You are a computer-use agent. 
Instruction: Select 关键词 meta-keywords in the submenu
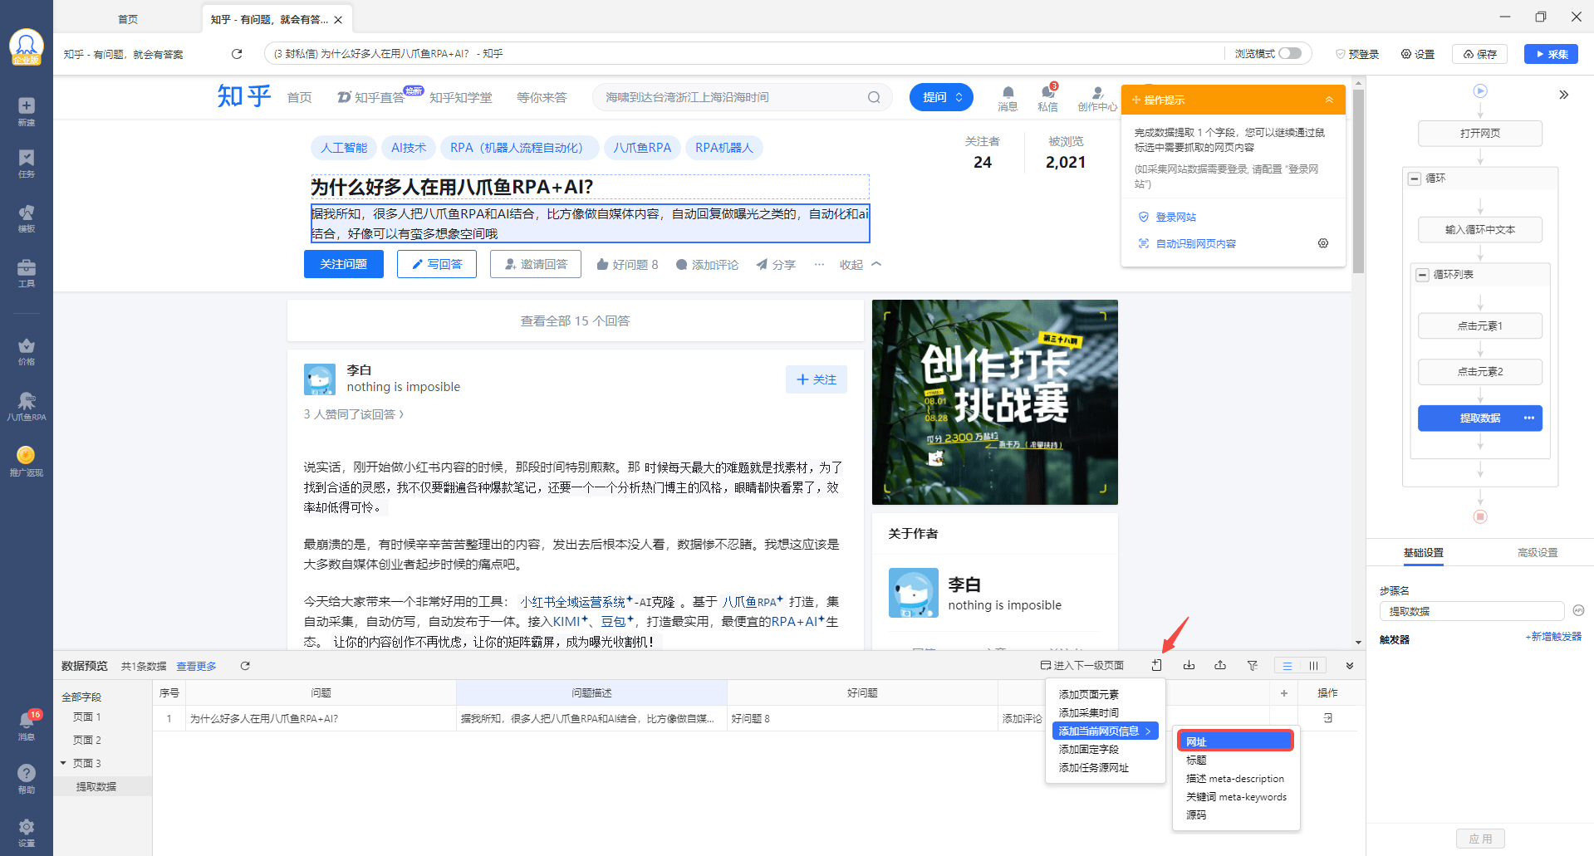click(1236, 797)
